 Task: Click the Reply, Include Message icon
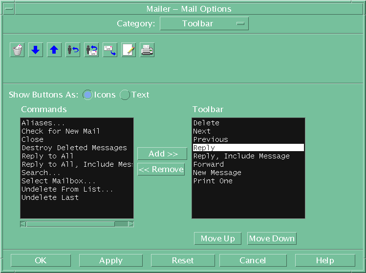[91, 50]
